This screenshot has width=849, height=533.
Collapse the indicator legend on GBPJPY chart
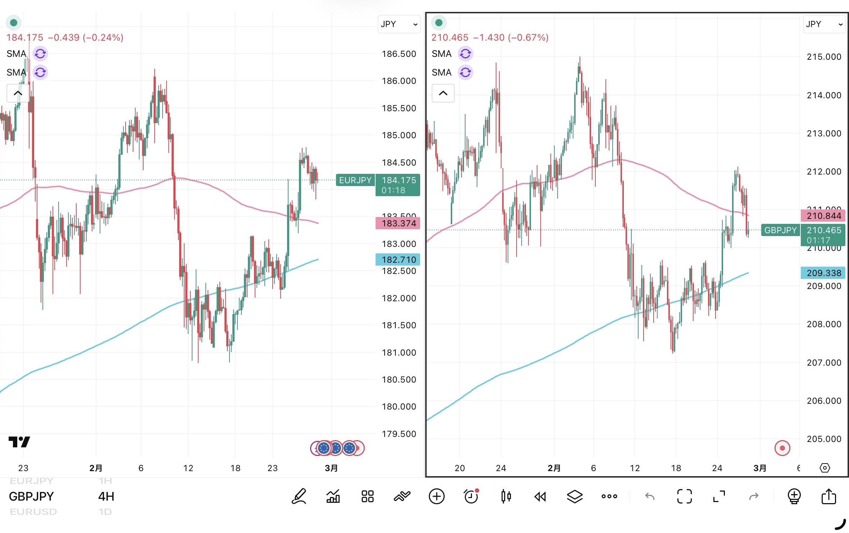click(443, 93)
